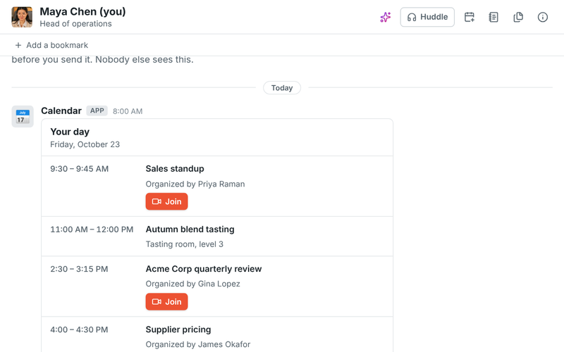Open the calendar add-event icon in header
The height and width of the screenshot is (352, 564).
pos(470,17)
